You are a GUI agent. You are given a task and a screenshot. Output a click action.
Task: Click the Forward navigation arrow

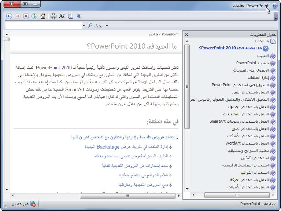[x=18, y=16]
